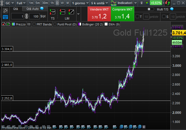Screen dimensions: 186x130
Task: Click Comprare MKT buy button
Action: (122, 14)
